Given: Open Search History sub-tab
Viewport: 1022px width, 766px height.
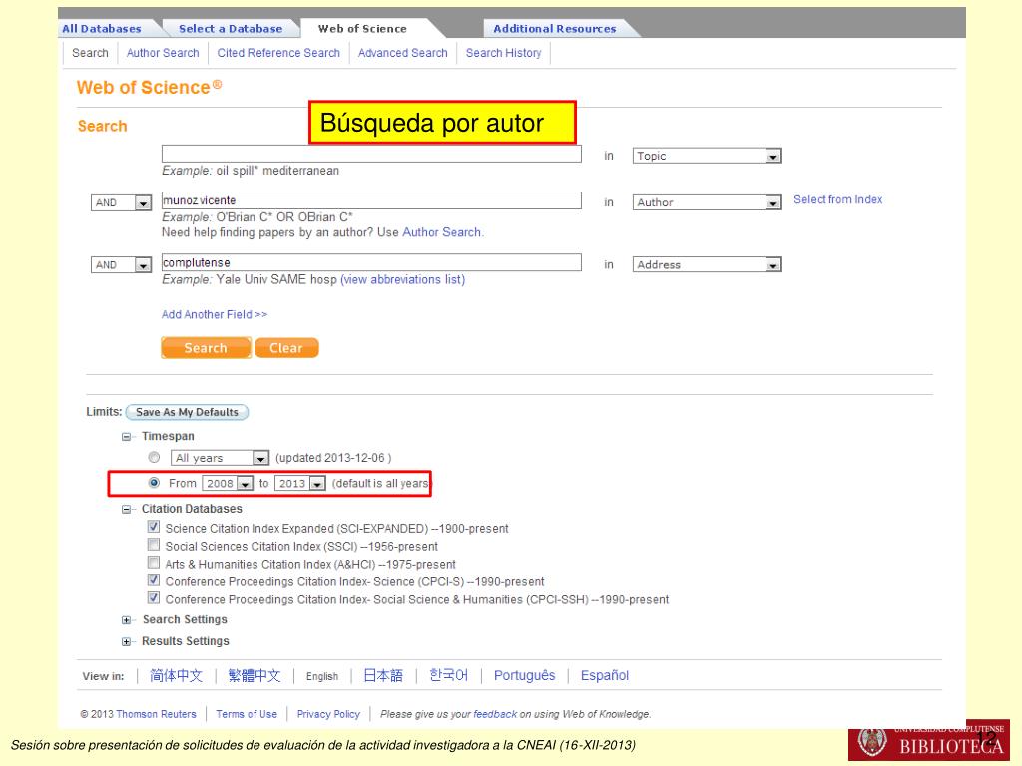Looking at the screenshot, I should click(x=503, y=53).
